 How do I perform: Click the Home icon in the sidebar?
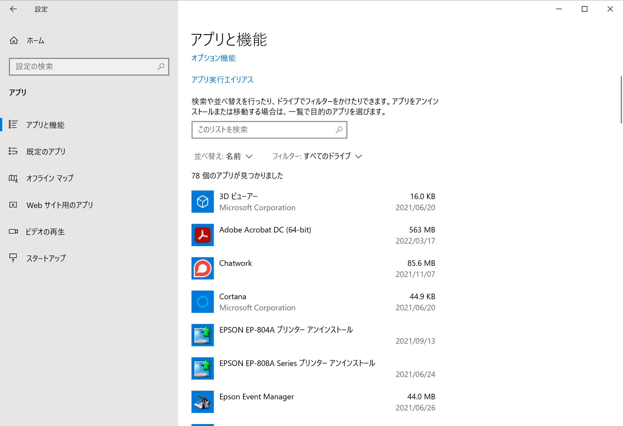14,41
